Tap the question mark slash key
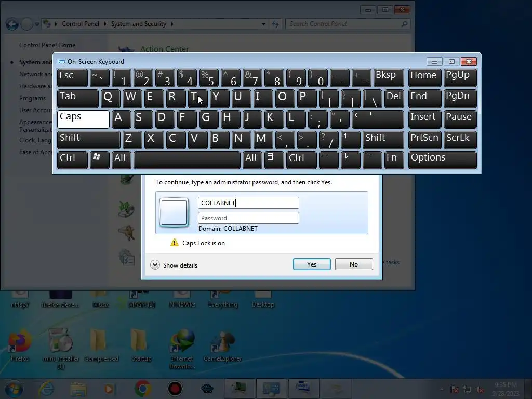The image size is (532, 399). pos(329,140)
